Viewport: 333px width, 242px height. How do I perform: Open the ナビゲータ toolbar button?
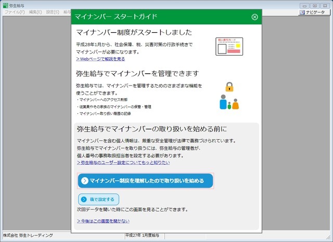[314, 12]
